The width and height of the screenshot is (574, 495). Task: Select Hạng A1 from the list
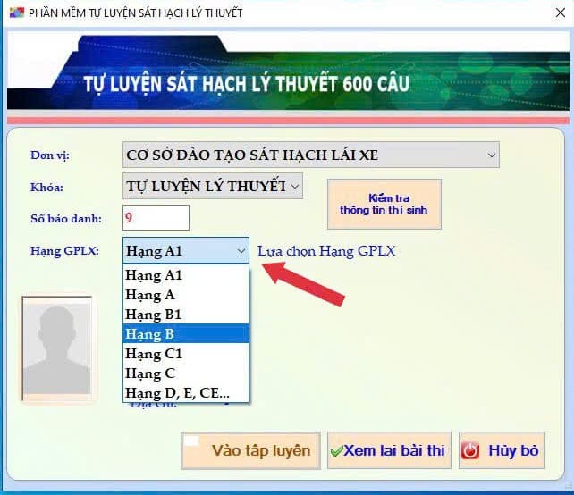click(186, 275)
